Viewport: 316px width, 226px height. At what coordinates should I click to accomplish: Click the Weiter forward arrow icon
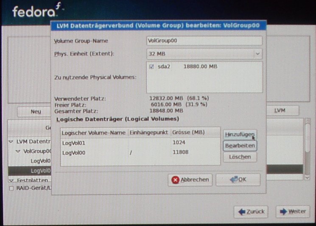pyautogui.click(x=282, y=212)
